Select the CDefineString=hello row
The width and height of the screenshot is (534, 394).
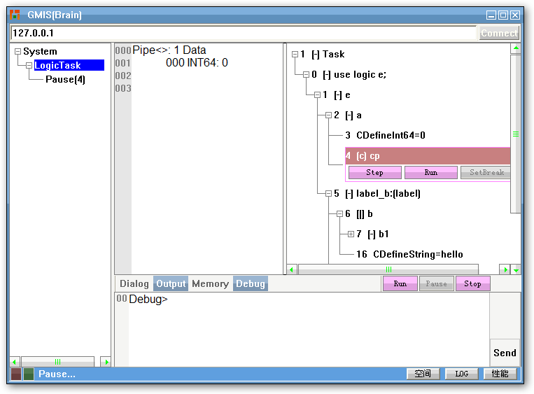point(409,254)
